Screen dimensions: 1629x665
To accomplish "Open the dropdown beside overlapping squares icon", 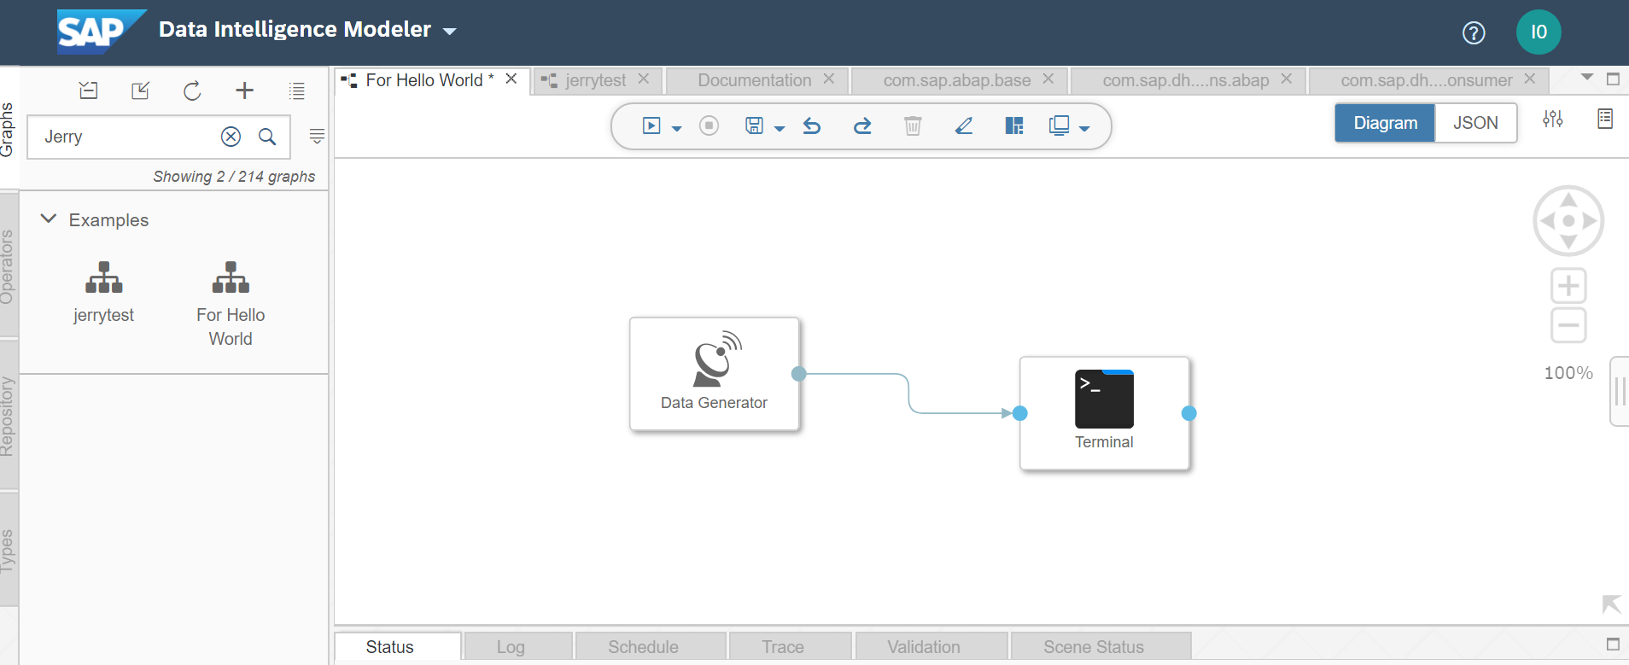I will [1084, 129].
